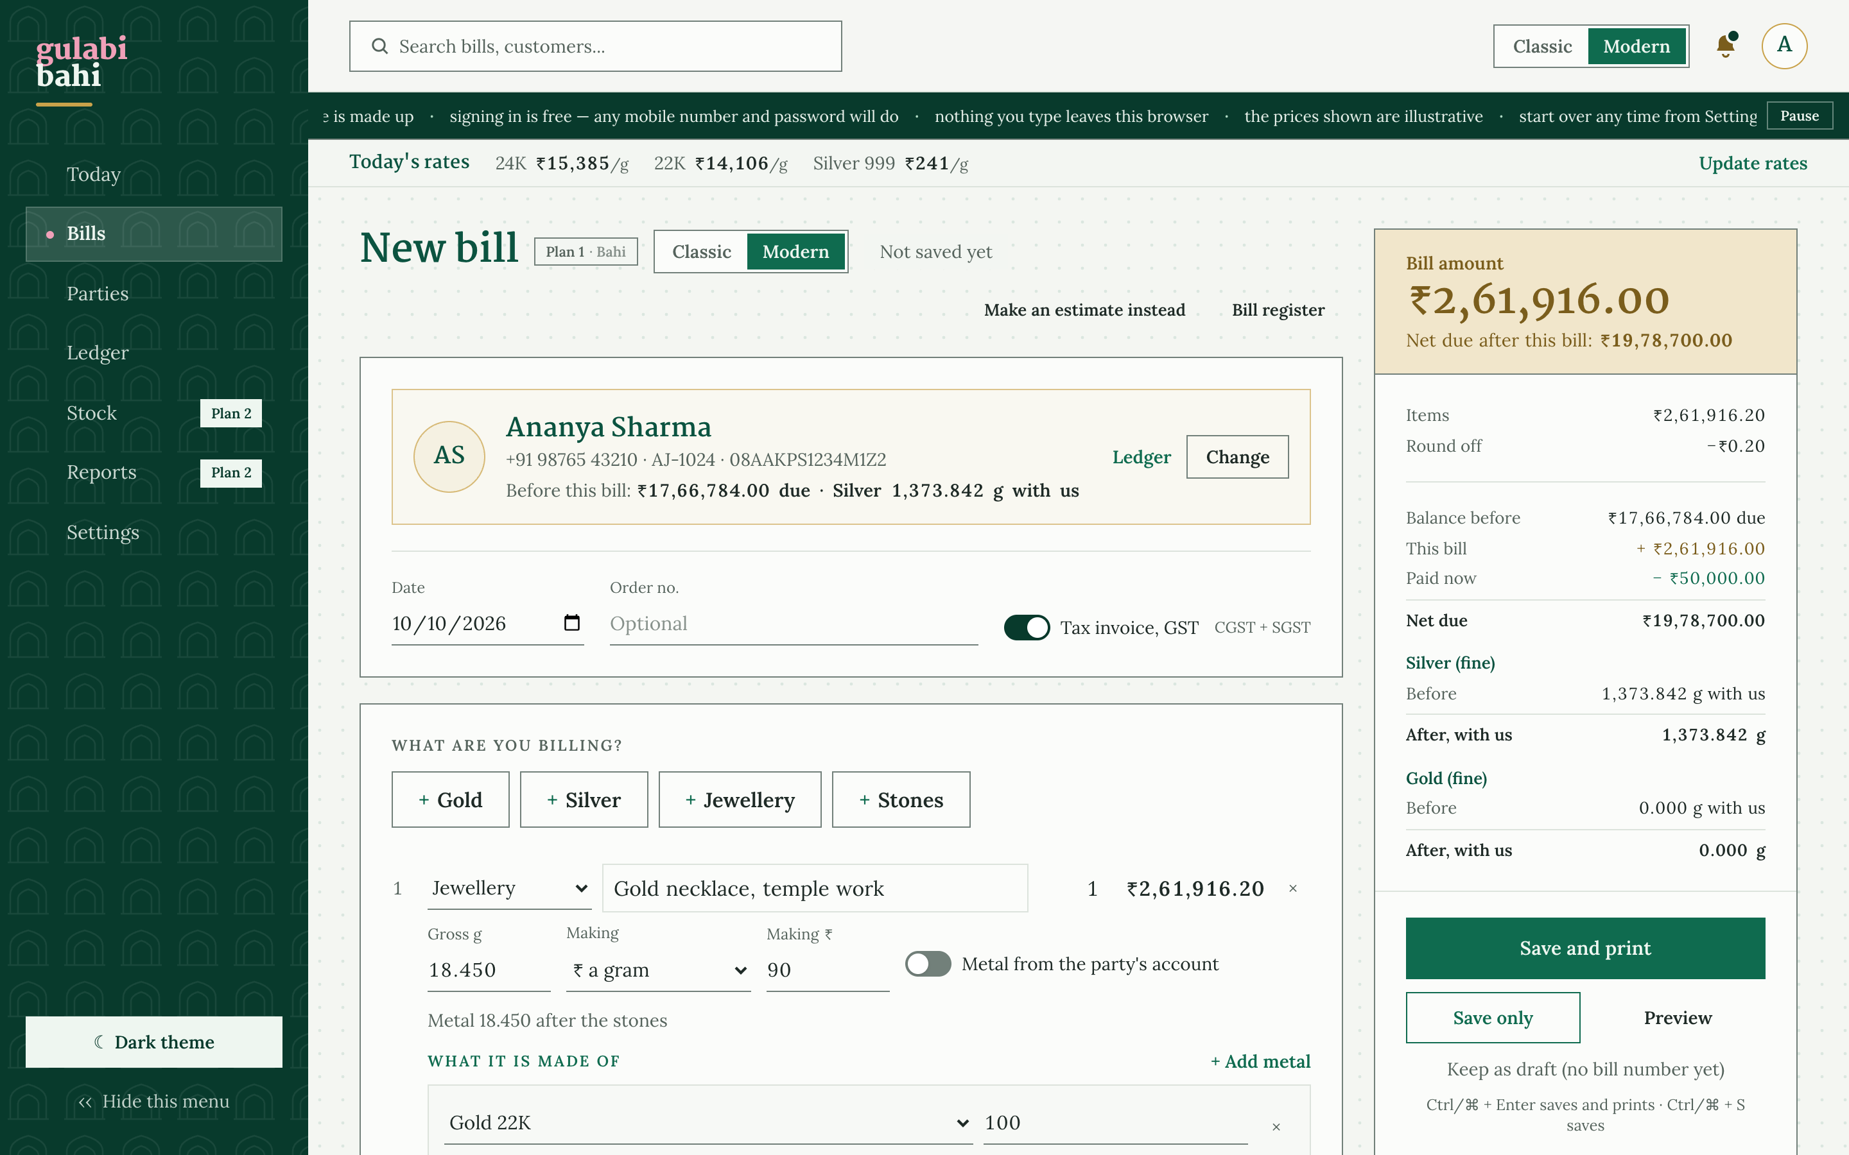Pause the scrolling notice ticker
Image resolution: width=1849 pixels, height=1155 pixels.
click(1800, 116)
